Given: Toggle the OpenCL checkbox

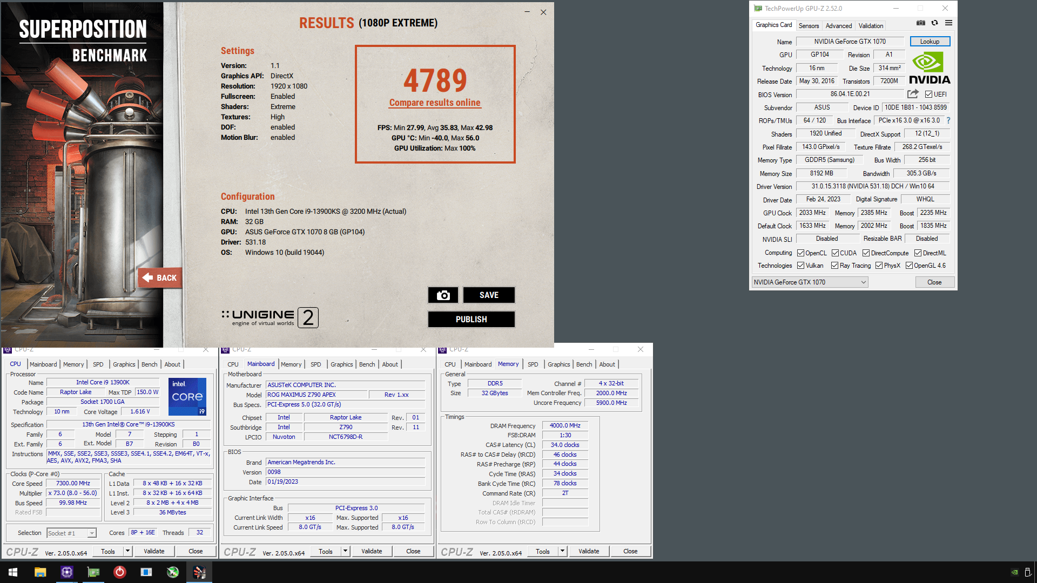Looking at the screenshot, I should pyautogui.click(x=800, y=253).
